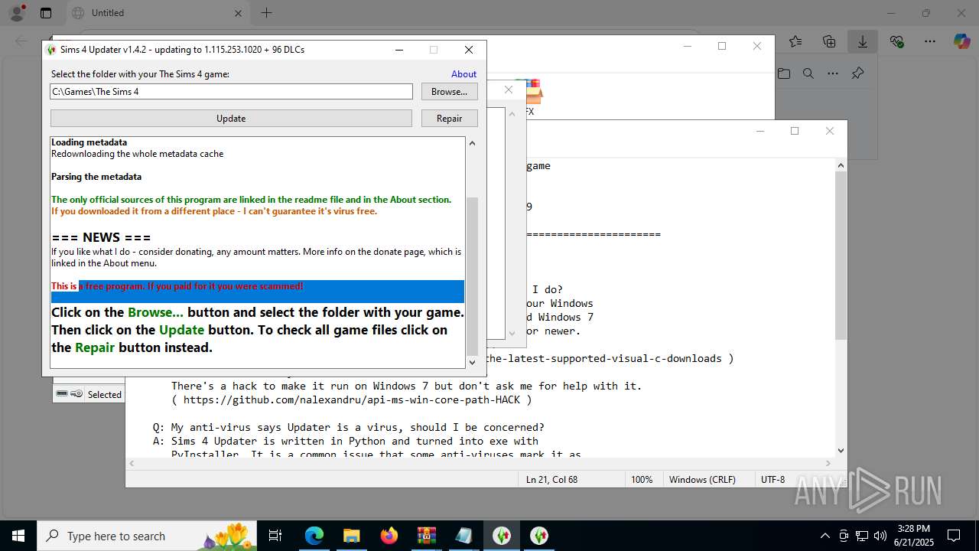The height and width of the screenshot is (551, 979).
Task: Click the Repair button
Action: pyautogui.click(x=449, y=118)
